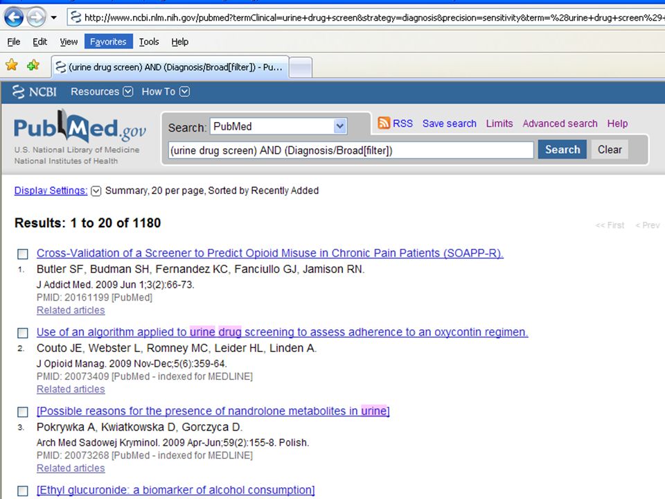Image resolution: width=665 pixels, height=499 pixels.
Task: Click the Display Settings link
Action: pyautogui.click(x=51, y=191)
